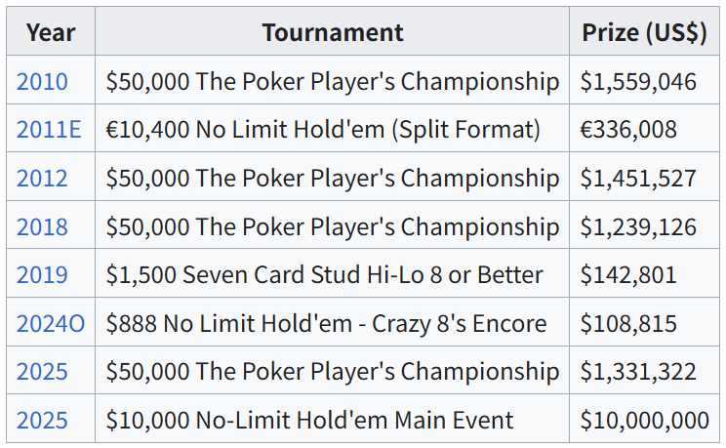Viewport: 726px width, 448px height.
Task: Select the $1,559,046 prize cell
Action: (638, 81)
